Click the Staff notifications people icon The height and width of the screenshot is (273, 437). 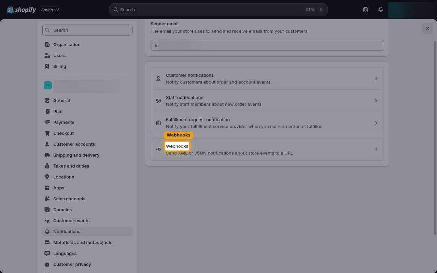pyautogui.click(x=158, y=101)
